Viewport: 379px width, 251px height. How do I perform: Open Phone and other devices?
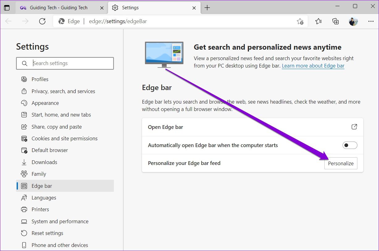(x=65, y=245)
